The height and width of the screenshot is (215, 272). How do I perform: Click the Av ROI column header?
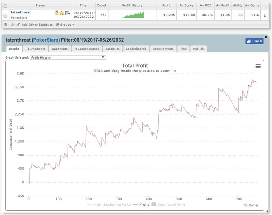point(206,5)
